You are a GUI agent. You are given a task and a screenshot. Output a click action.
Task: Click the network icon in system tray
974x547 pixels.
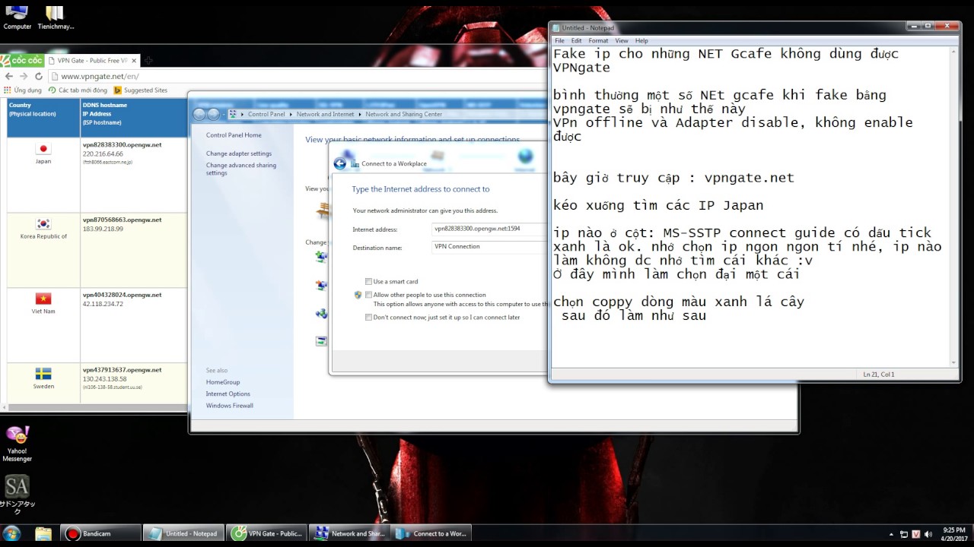tap(905, 534)
